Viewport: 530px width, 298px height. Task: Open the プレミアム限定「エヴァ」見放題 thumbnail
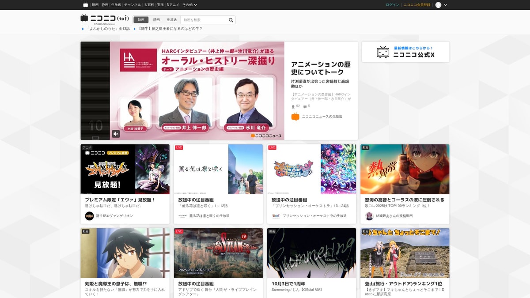pyautogui.click(x=124, y=169)
